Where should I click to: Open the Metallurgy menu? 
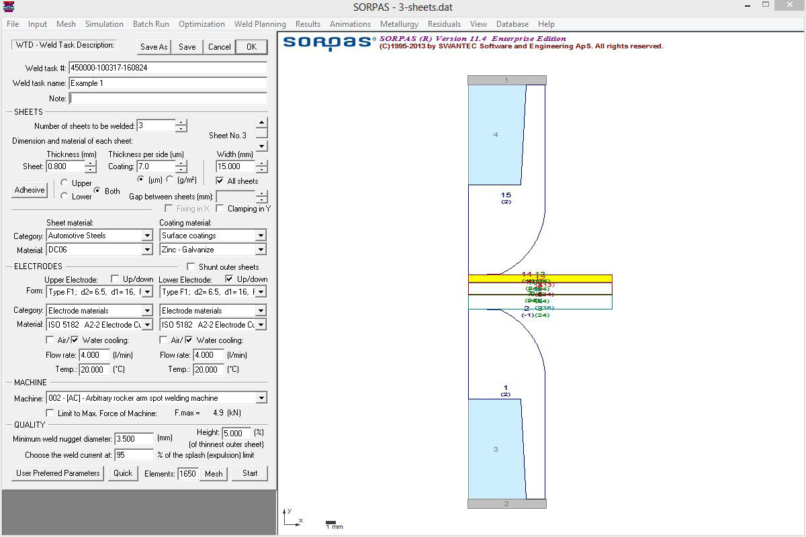pyautogui.click(x=399, y=24)
